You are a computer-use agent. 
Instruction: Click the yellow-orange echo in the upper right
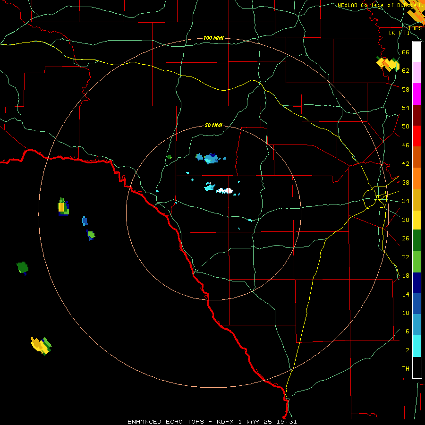click(x=388, y=64)
